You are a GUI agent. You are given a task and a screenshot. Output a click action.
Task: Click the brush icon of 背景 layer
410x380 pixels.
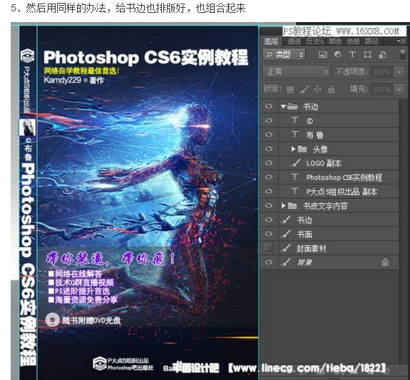pyautogui.click(x=286, y=262)
